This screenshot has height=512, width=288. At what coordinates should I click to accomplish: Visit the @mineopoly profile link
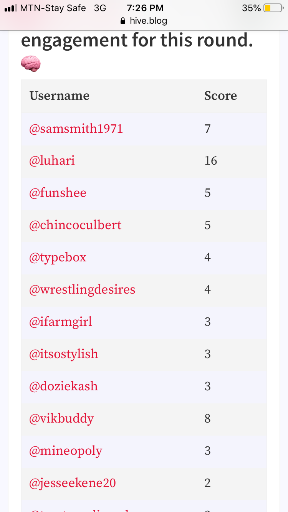[66, 451]
